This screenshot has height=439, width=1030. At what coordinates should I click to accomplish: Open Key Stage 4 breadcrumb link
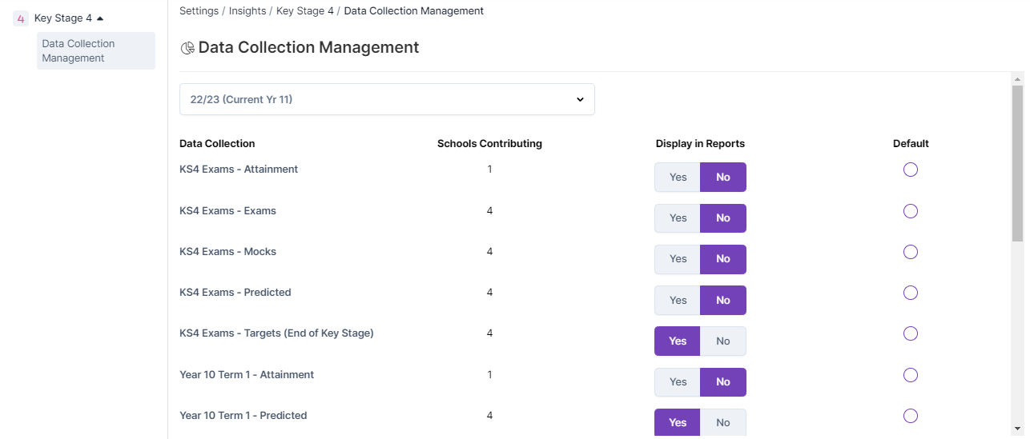pyautogui.click(x=304, y=11)
